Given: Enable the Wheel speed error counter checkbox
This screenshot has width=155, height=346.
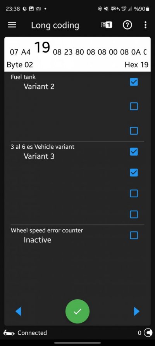Looking at the screenshot, I should pyautogui.click(x=134, y=235).
